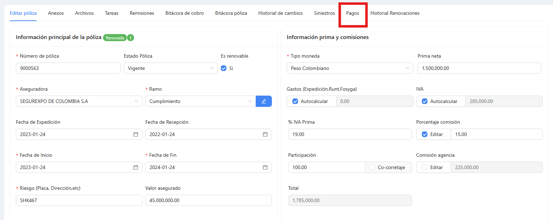
Task: Click the Riesgo input field
Action: (x=79, y=200)
